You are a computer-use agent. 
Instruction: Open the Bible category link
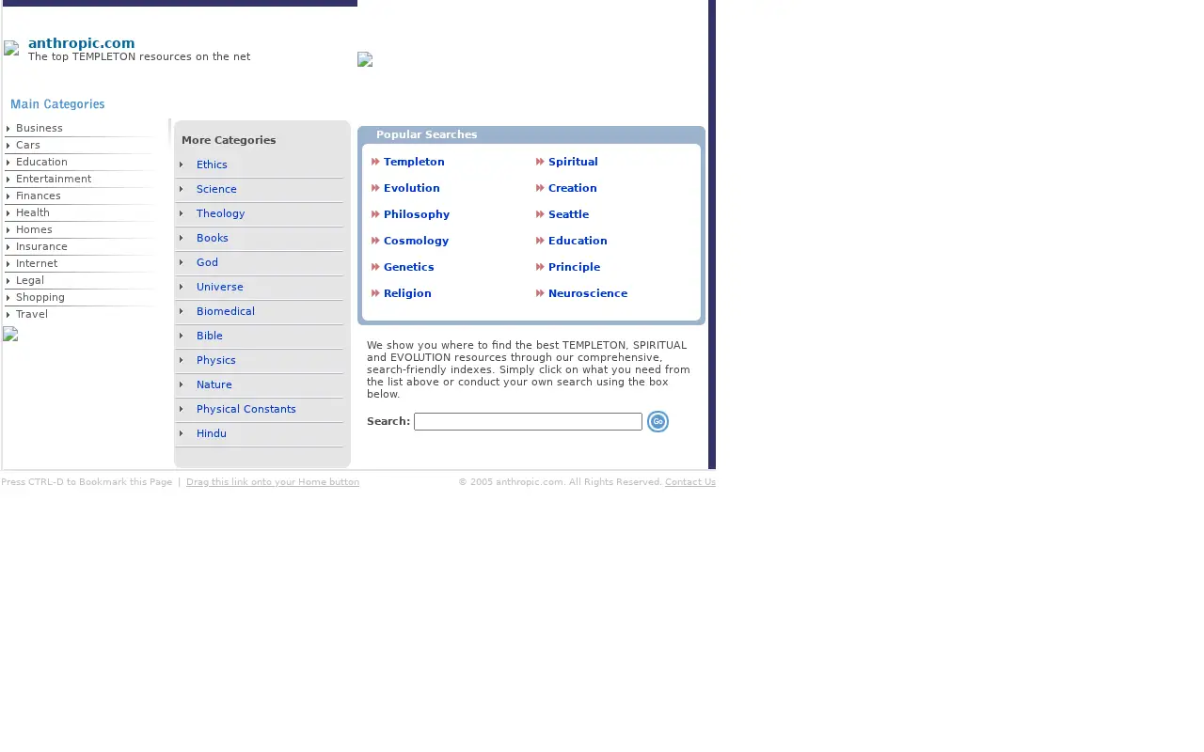pyautogui.click(x=210, y=337)
